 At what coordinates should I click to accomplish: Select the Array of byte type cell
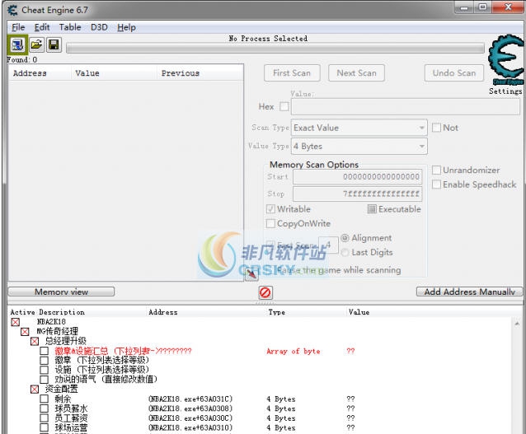click(294, 351)
